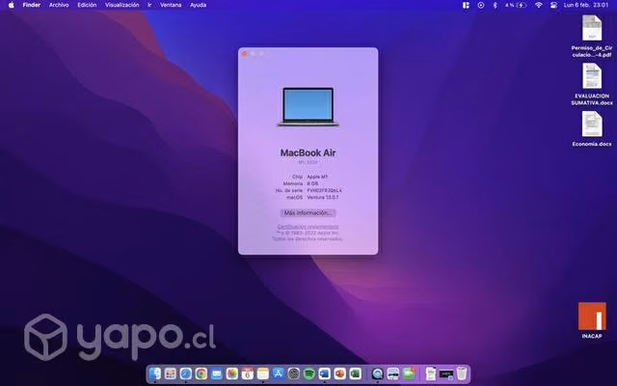The image size is (617, 386).
Task: Launch Safari from the Dock
Action: coord(186,373)
